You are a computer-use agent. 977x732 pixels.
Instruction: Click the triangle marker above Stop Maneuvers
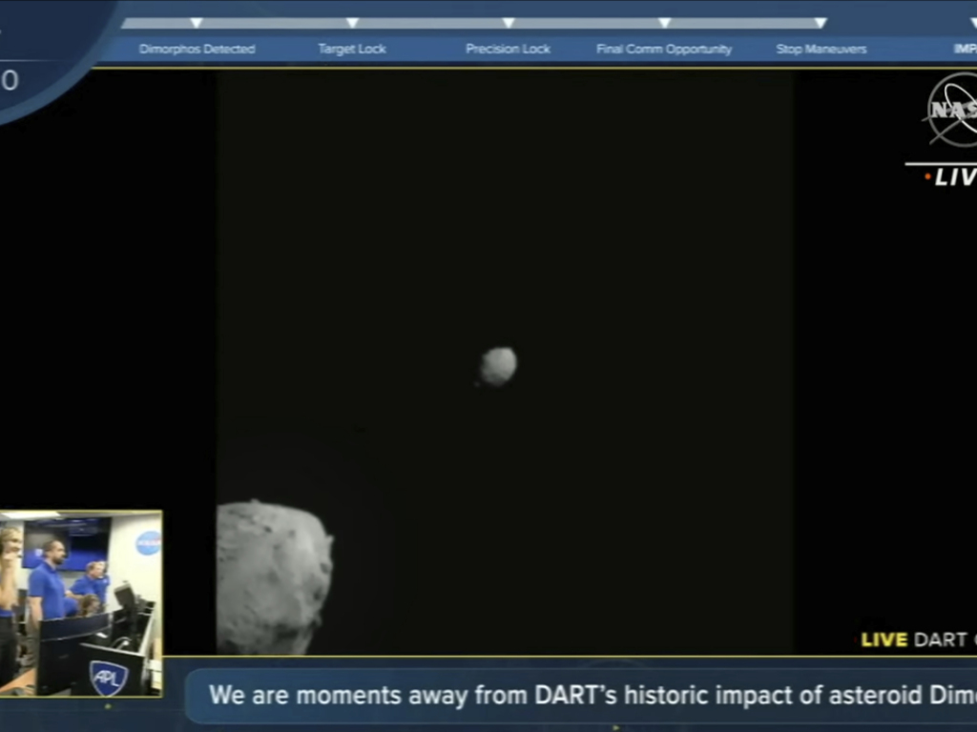[821, 23]
